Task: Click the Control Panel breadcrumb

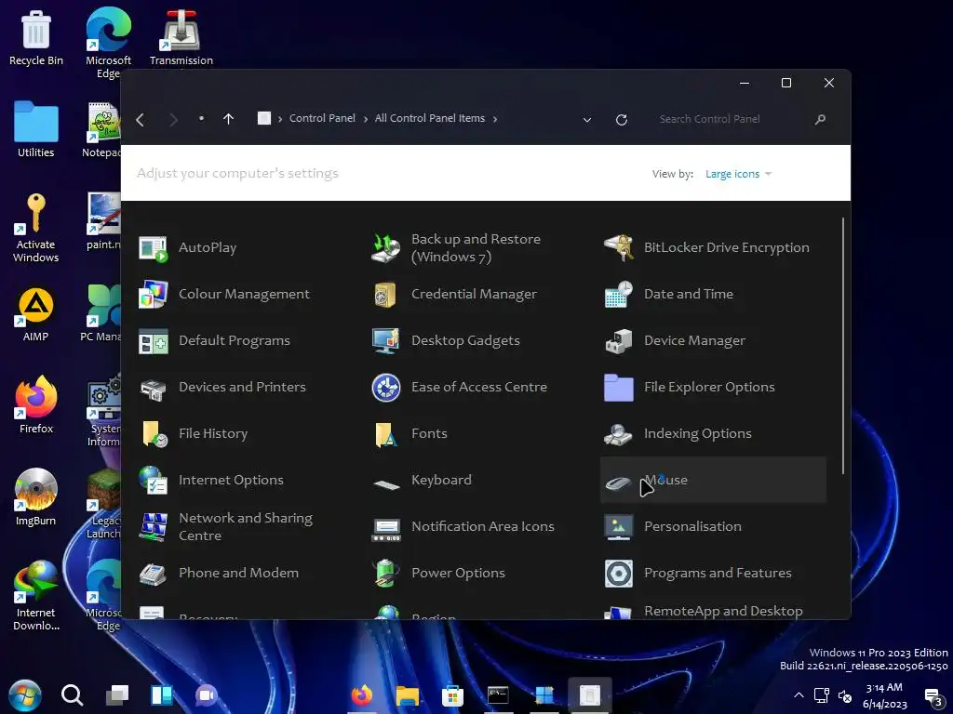Action: [x=322, y=118]
